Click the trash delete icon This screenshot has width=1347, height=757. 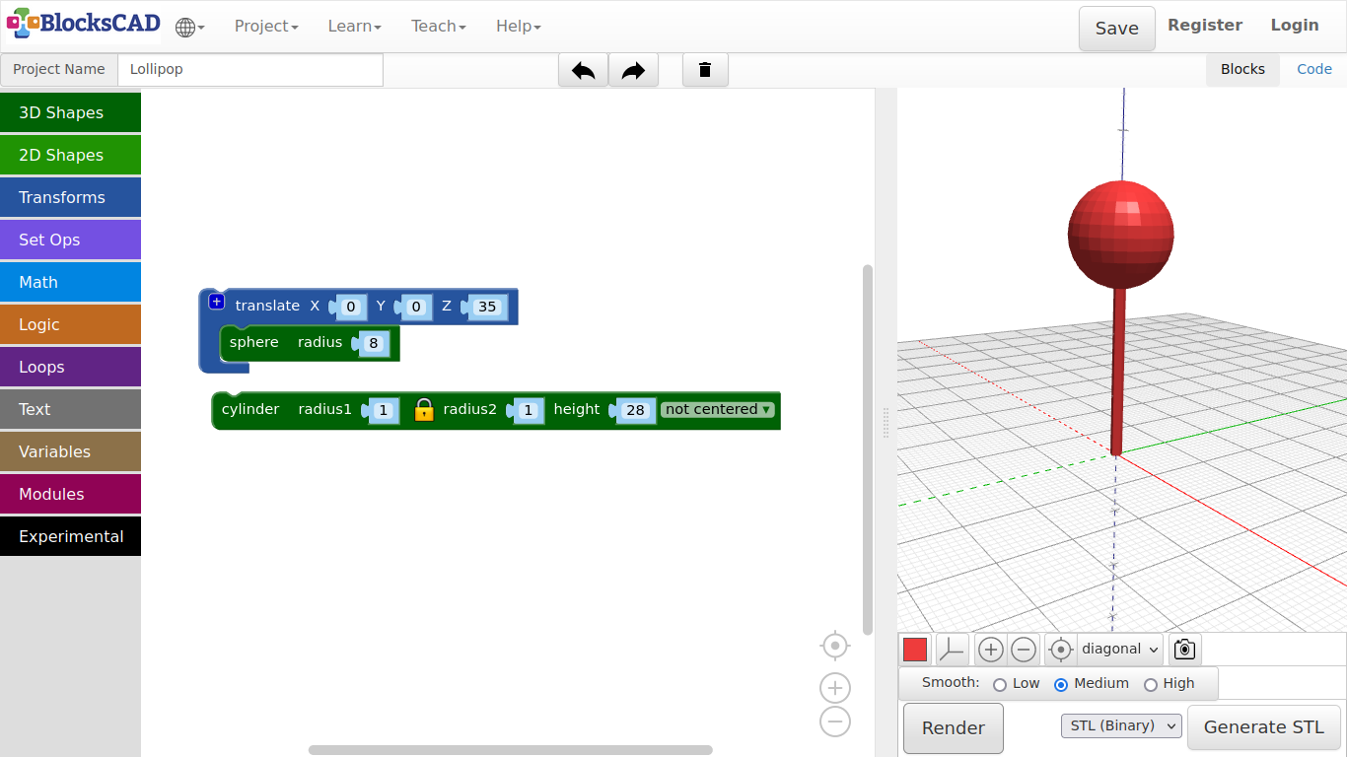click(704, 70)
